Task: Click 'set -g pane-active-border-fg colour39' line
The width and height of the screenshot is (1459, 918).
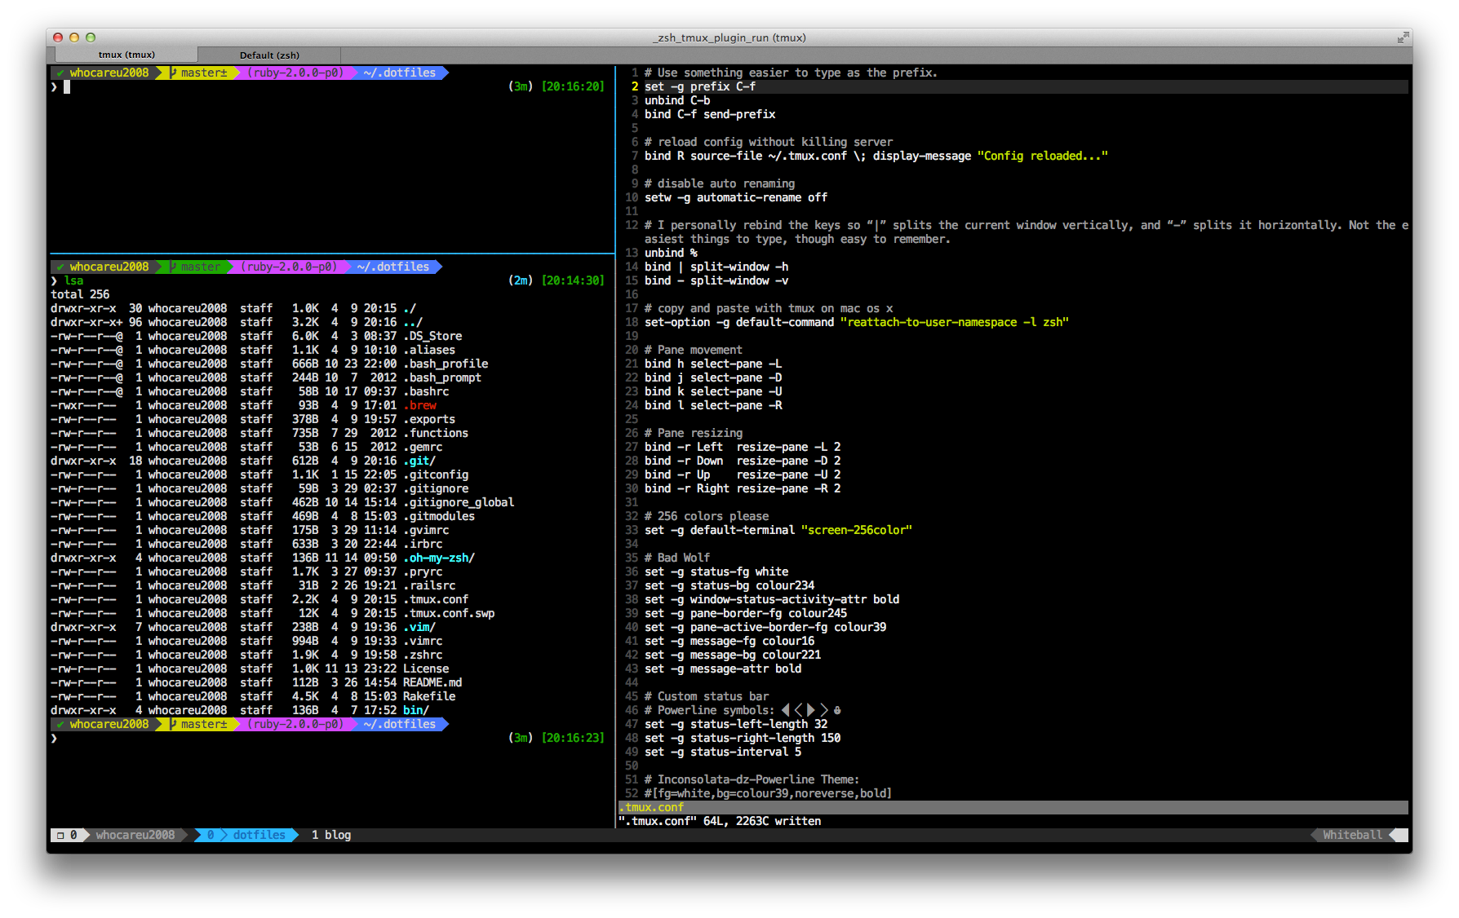Action: (765, 627)
